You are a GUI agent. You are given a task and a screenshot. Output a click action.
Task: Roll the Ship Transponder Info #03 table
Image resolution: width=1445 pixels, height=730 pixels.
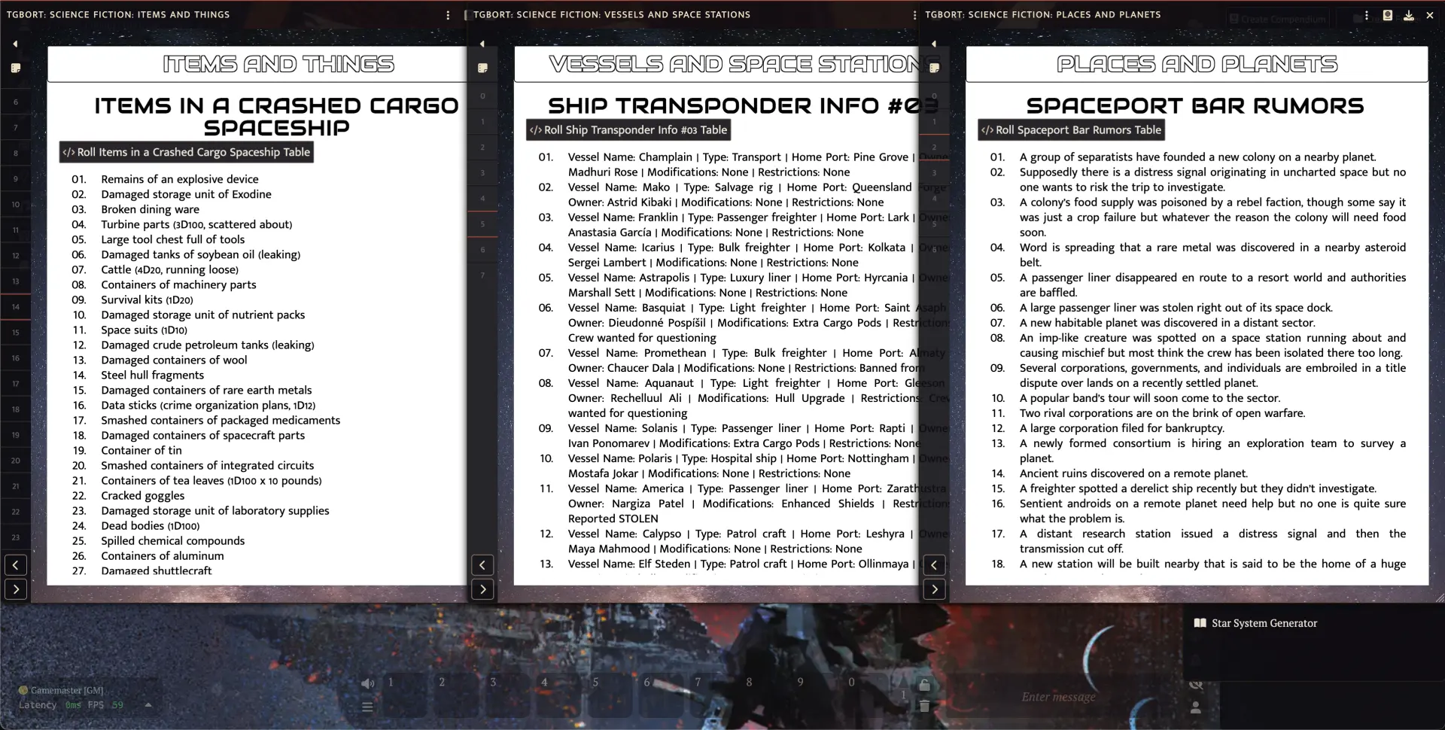point(628,130)
